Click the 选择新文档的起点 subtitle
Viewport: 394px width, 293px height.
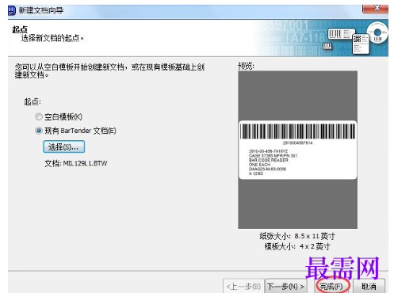[52, 38]
